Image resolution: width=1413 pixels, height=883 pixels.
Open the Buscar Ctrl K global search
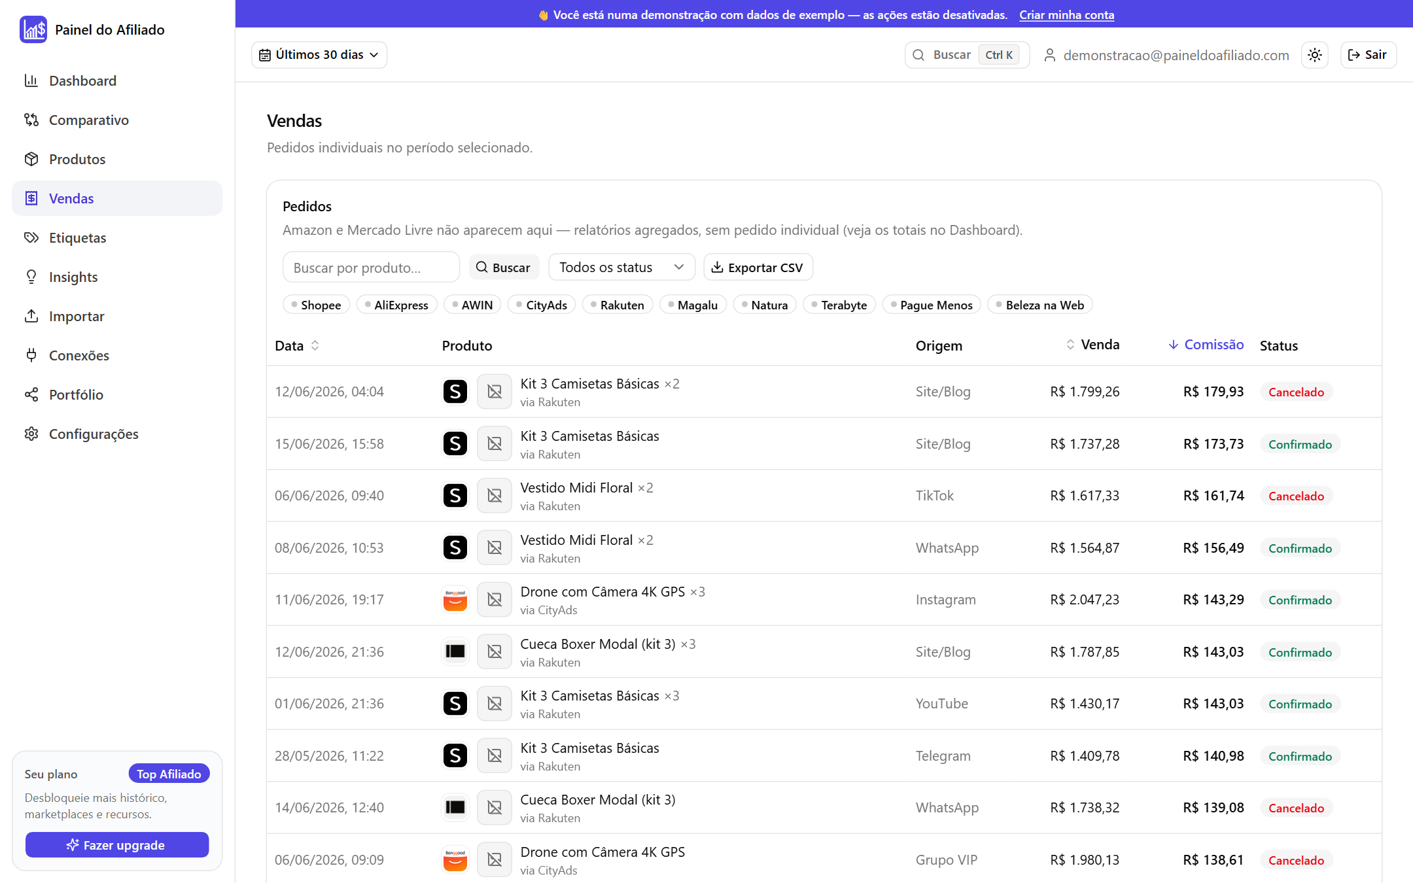pyautogui.click(x=967, y=55)
